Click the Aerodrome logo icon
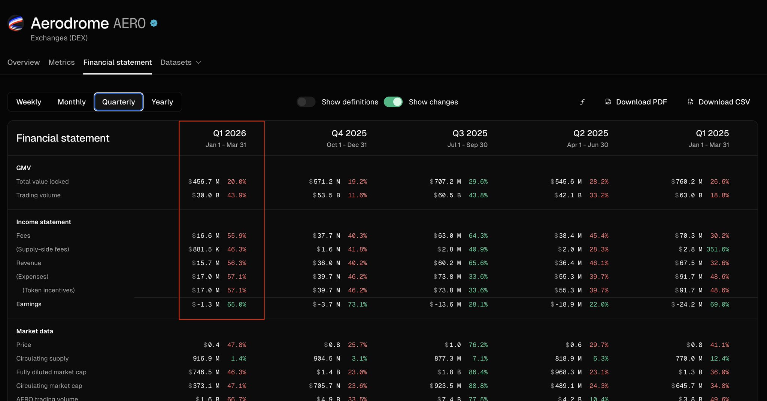Viewport: 767px width, 401px height. pyautogui.click(x=16, y=23)
